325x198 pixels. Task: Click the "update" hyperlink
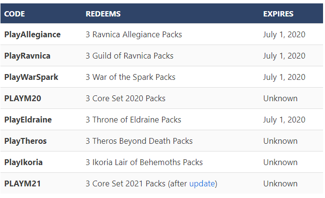pos(202,183)
